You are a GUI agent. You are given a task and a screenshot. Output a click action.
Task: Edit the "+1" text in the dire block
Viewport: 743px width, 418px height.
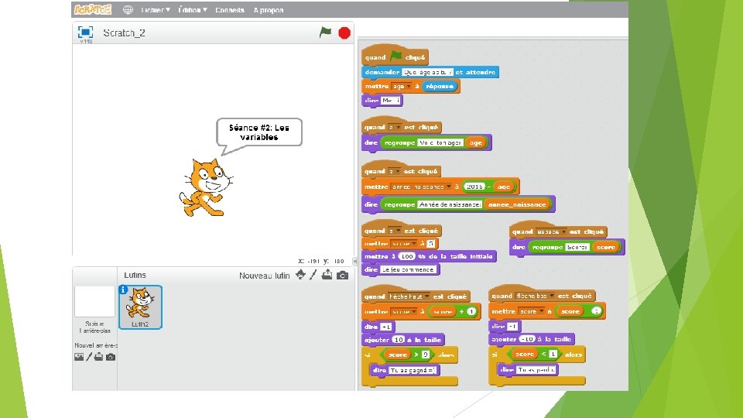[x=386, y=327]
